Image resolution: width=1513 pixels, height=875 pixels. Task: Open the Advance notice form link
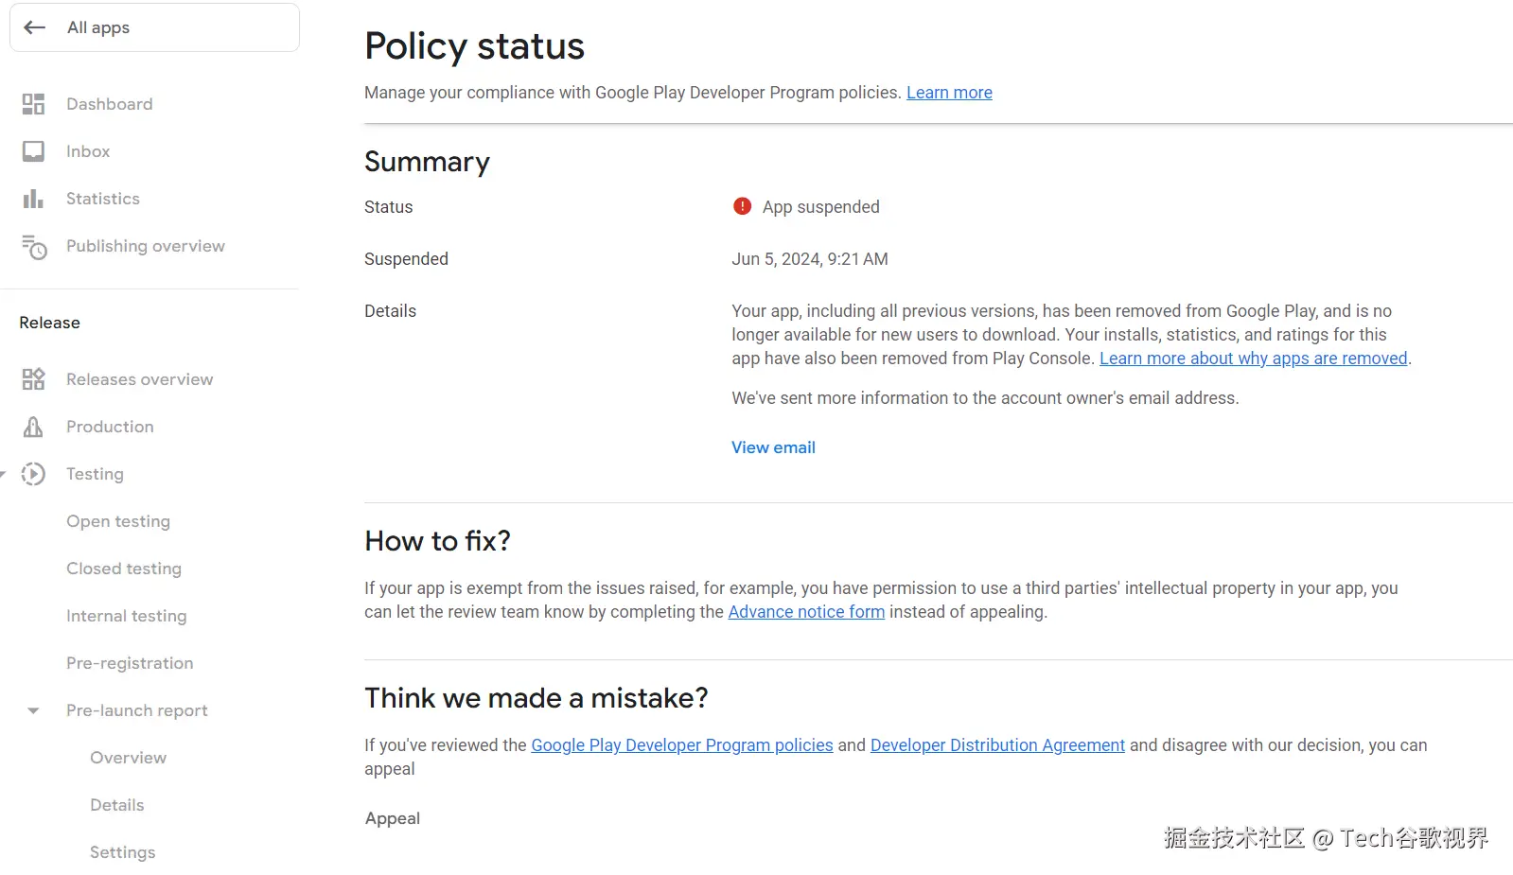[806, 612]
